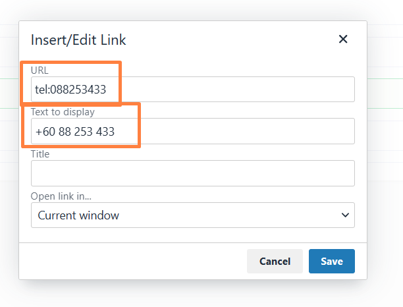Screen dimensions: 403x307
Task: Place cursor in Text to display field
Action: pyautogui.click(x=193, y=131)
